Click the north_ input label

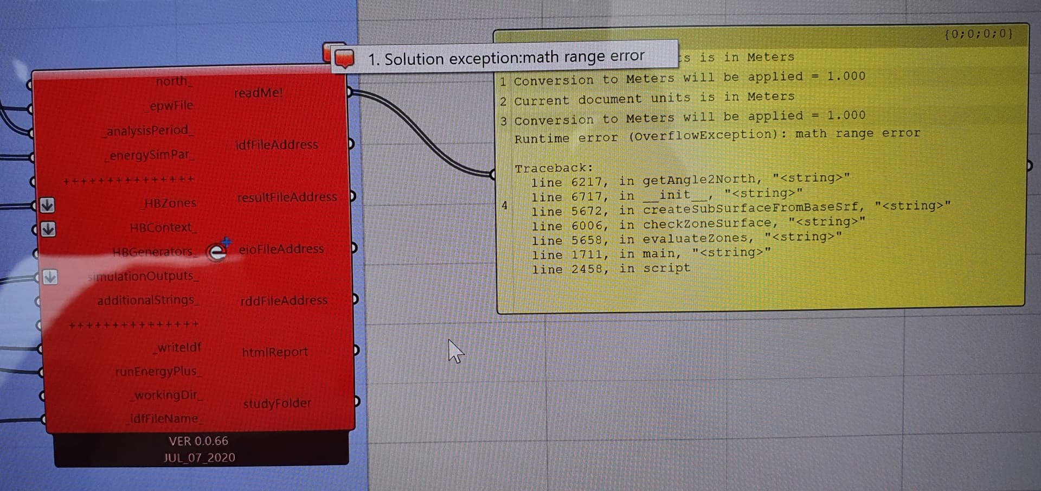(172, 81)
